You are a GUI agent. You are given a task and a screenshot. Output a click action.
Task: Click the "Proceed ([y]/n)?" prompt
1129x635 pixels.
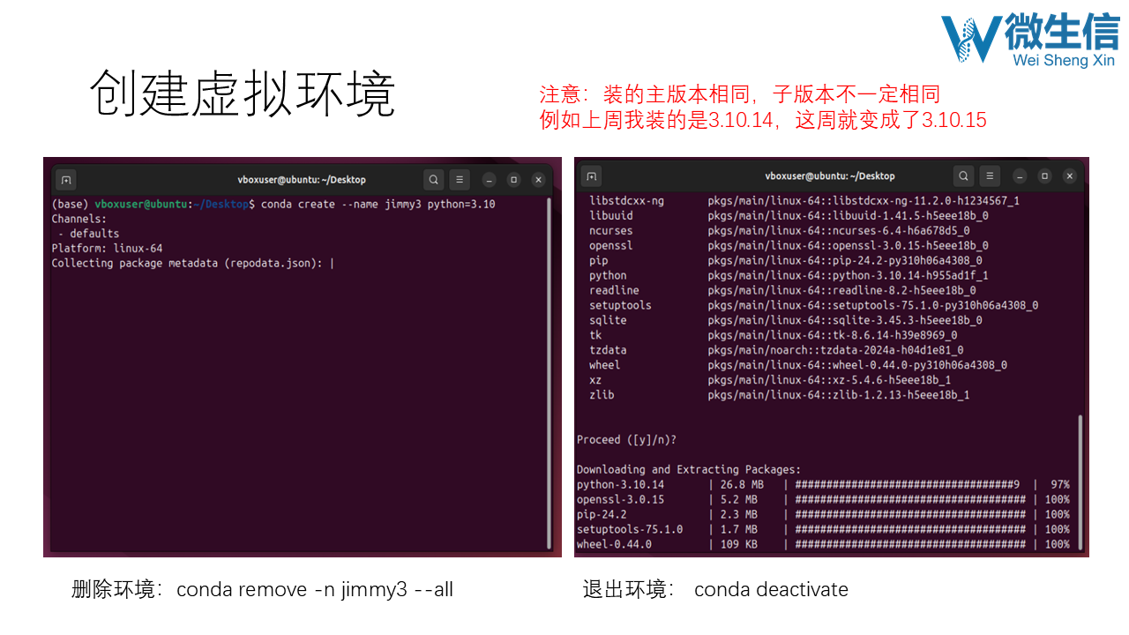pyautogui.click(x=626, y=440)
